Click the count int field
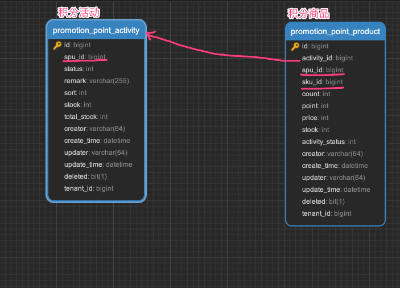Screen dimensions: 400x288 (316, 94)
